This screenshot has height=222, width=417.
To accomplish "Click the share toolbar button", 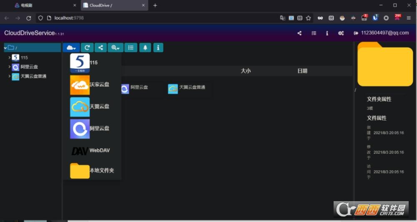I will pyautogui.click(x=100, y=48).
